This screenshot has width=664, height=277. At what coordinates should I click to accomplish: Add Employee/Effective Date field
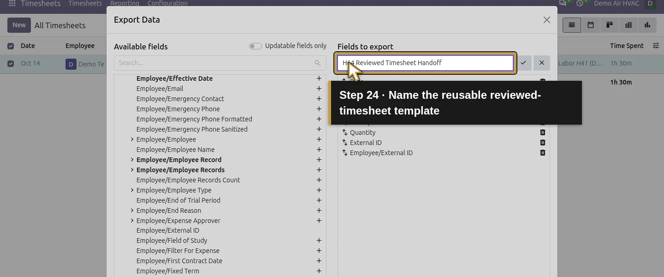coord(319,78)
